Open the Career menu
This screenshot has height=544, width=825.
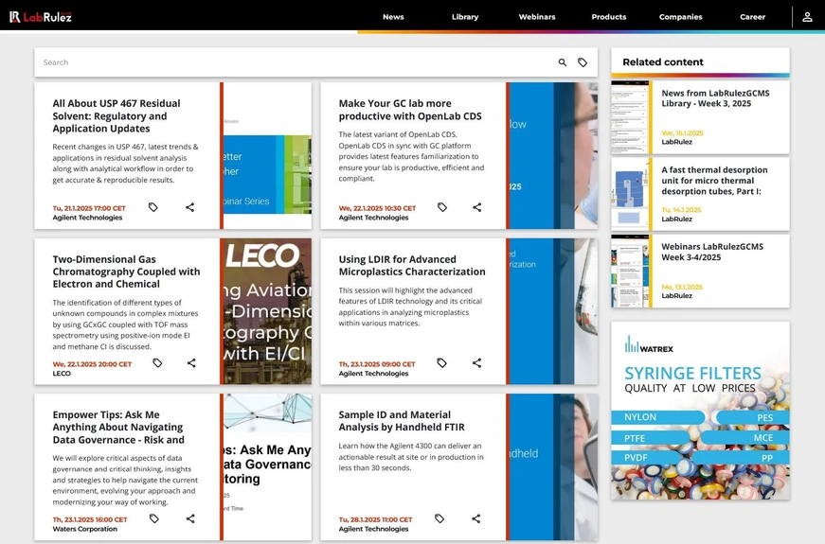(x=752, y=17)
